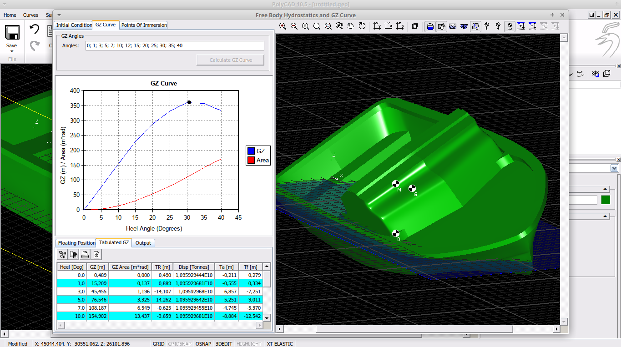
Task: Click the blue GZ legend swatch
Action: point(250,151)
